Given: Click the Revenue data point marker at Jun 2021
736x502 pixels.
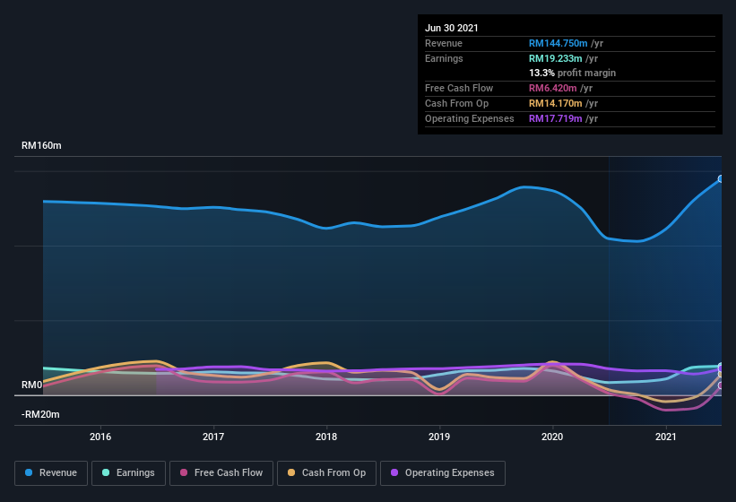Looking at the screenshot, I should [x=721, y=178].
